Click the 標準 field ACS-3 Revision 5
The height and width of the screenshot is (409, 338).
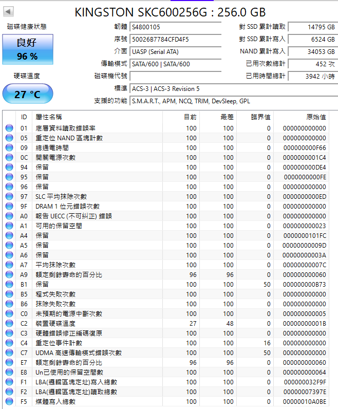coord(234,89)
